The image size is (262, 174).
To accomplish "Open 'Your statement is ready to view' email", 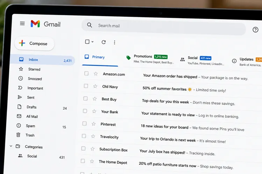I will (168, 114).
